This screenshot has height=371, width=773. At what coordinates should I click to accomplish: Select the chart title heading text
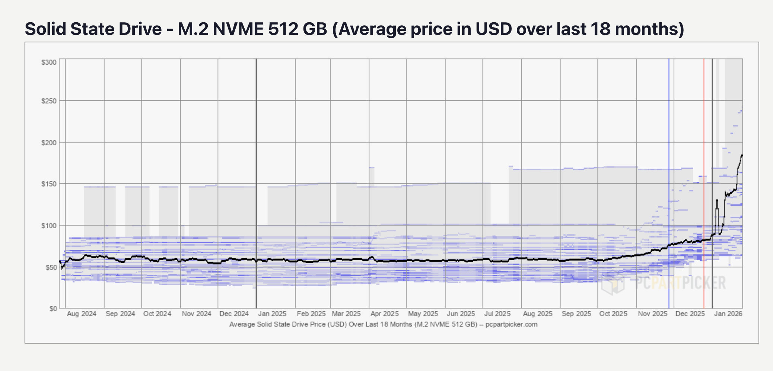click(354, 29)
